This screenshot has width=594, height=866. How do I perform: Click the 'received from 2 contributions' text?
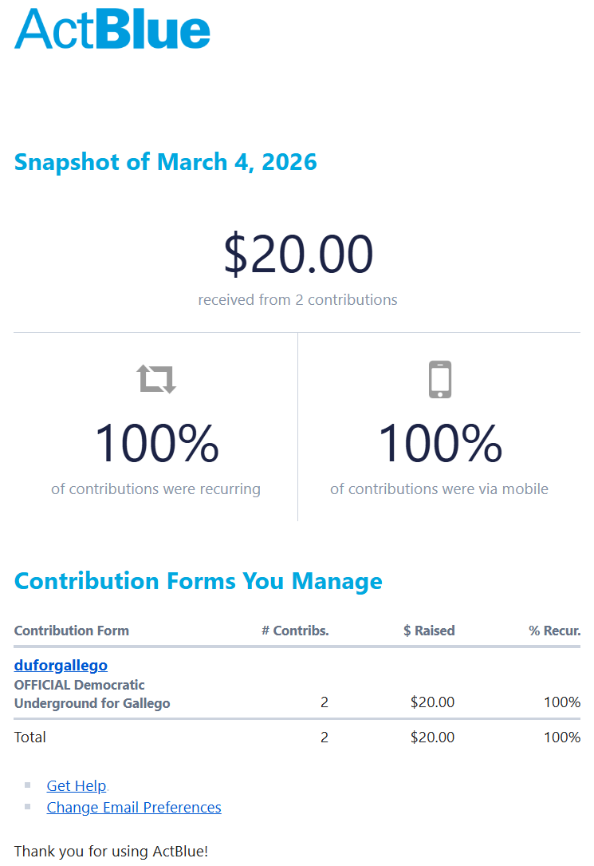click(x=298, y=300)
